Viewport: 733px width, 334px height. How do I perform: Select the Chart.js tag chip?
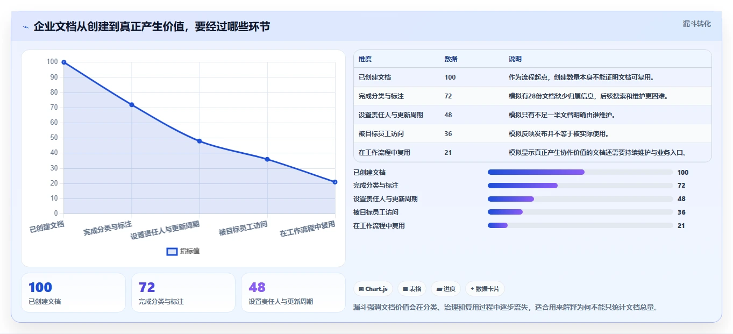373,289
